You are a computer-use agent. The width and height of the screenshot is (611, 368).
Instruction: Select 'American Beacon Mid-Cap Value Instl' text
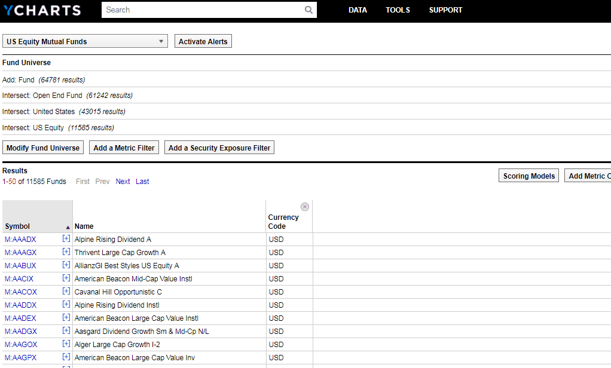[133, 279]
